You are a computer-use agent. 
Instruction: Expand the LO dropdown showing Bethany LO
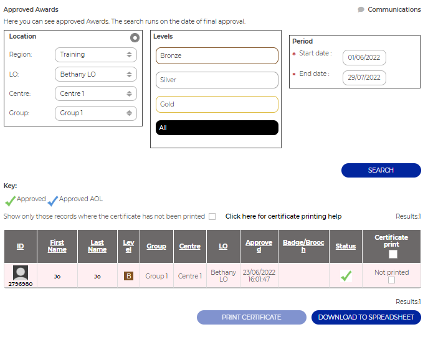click(x=96, y=74)
